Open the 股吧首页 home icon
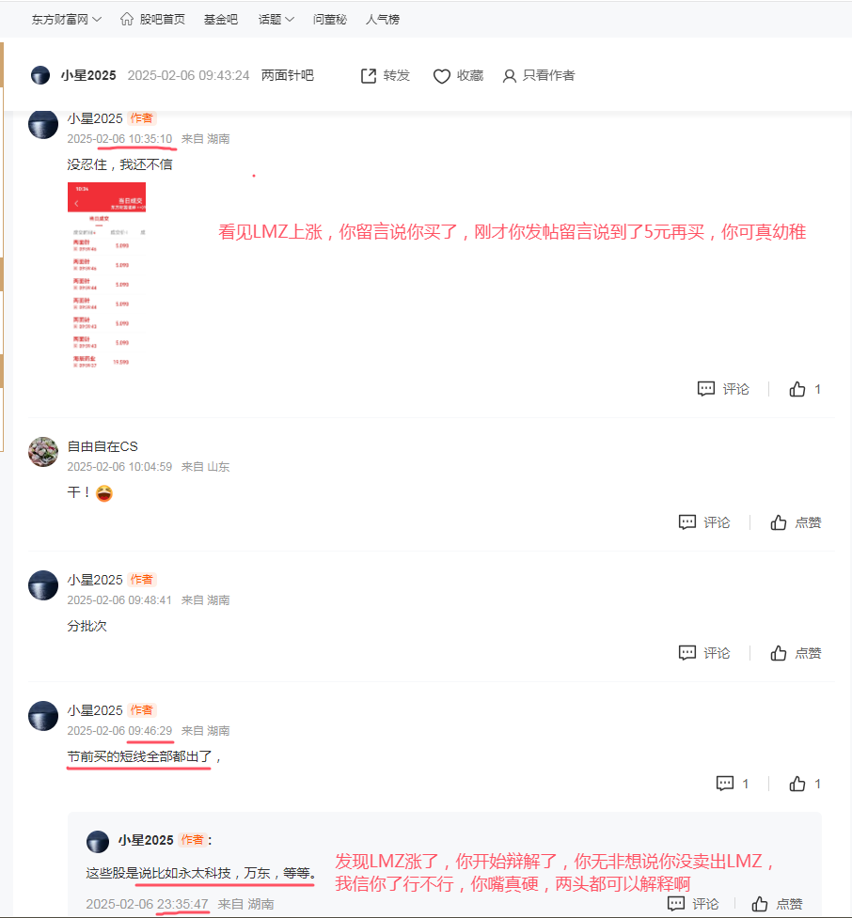The height and width of the screenshot is (918, 852). 127,20
